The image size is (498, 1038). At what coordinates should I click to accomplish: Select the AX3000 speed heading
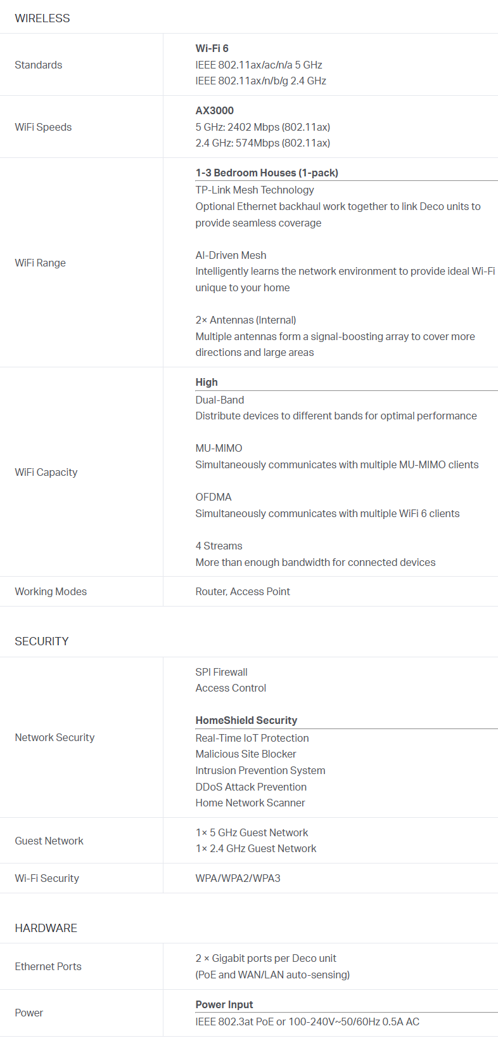click(215, 110)
